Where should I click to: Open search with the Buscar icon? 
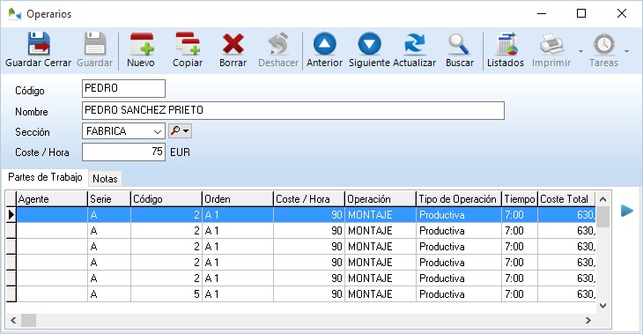coord(459,44)
